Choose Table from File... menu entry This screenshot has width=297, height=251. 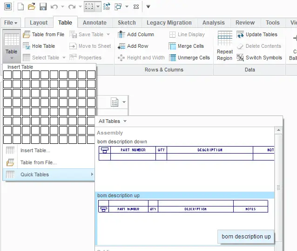tap(49, 162)
